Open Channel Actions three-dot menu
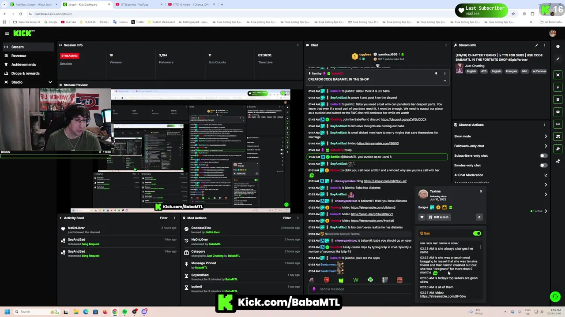 (545, 125)
